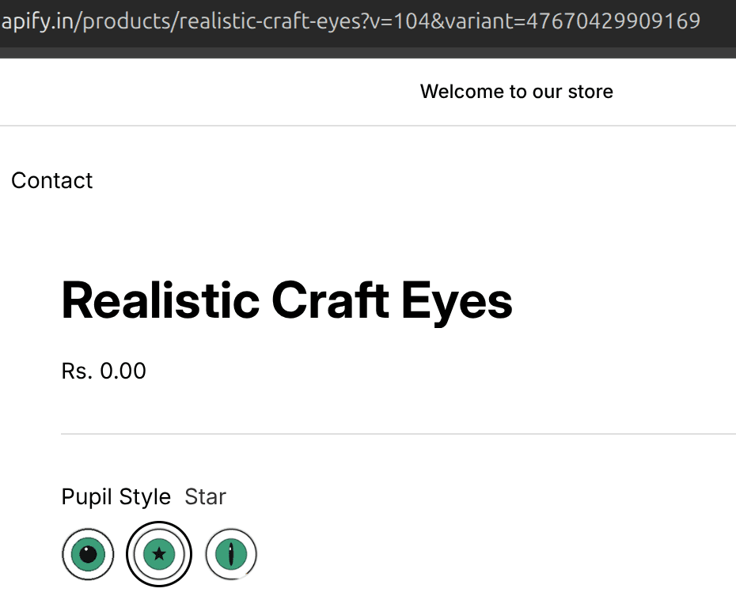Click the Pupil Style option label
This screenshot has width=736, height=611.
pyautogui.click(x=116, y=497)
